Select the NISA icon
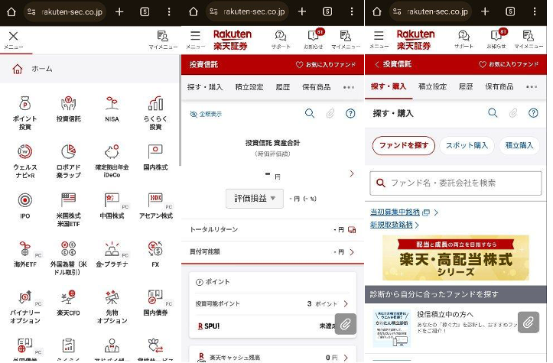The height and width of the screenshot is (363, 553). click(112, 109)
